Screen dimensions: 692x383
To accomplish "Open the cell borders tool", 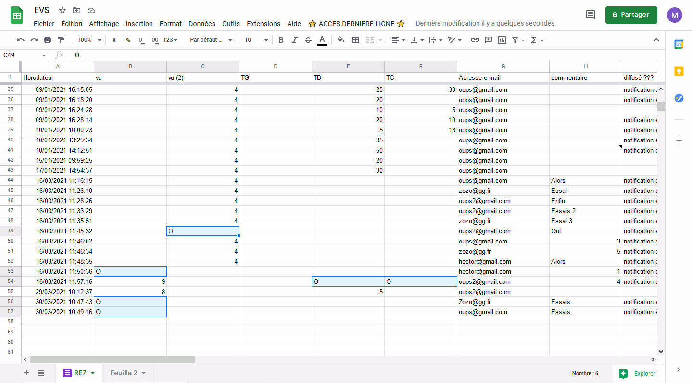I will (355, 40).
